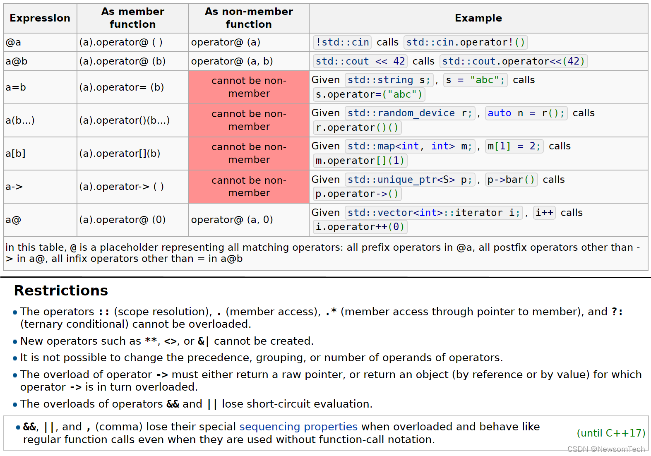The height and width of the screenshot is (456, 651).
Task: Click the 'std::cin.operator!()' code snippet
Action: click(x=466, y=42)
